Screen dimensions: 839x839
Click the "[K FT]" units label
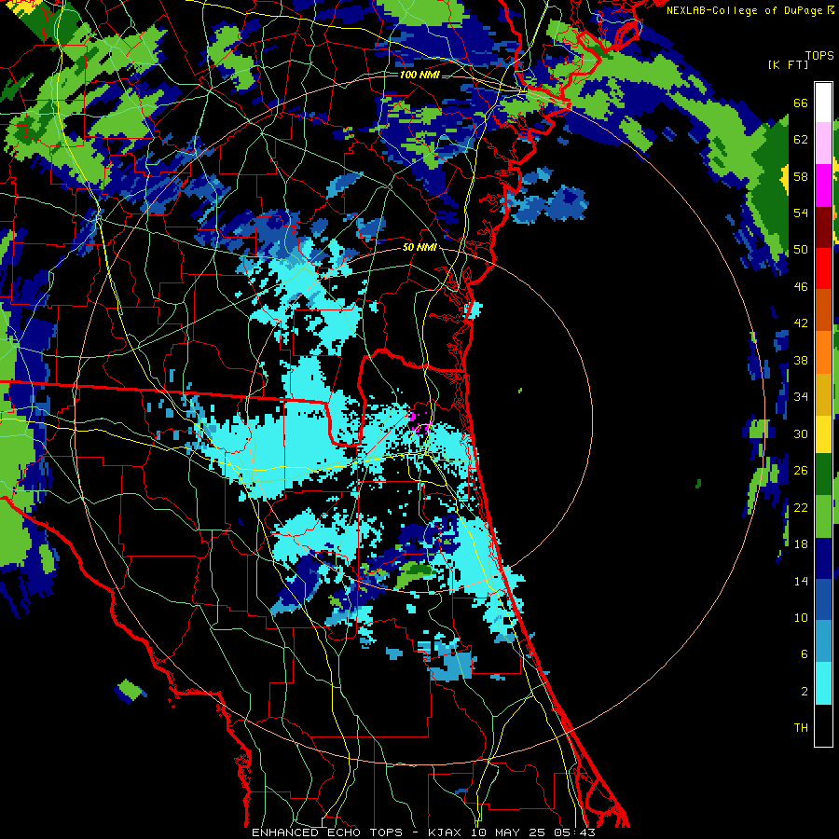(x=788, y=64)
